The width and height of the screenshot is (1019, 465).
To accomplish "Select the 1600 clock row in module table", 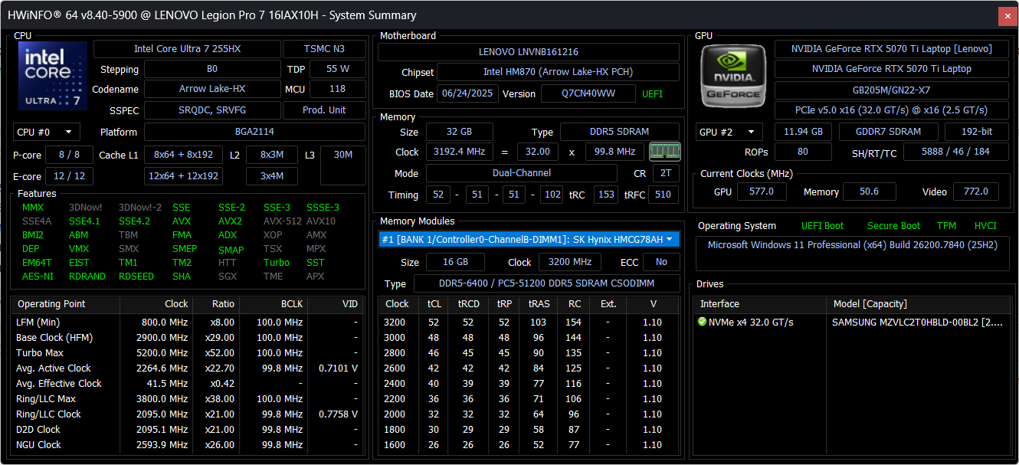I will [529, 444].
